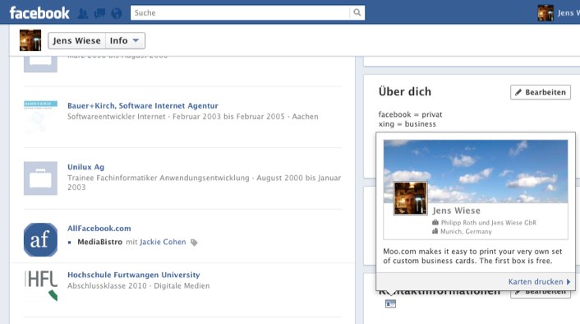This screenshot has height=324, width=580.
Task: Click the briefcase icon at top of list
Action: (x=41, y=64)
